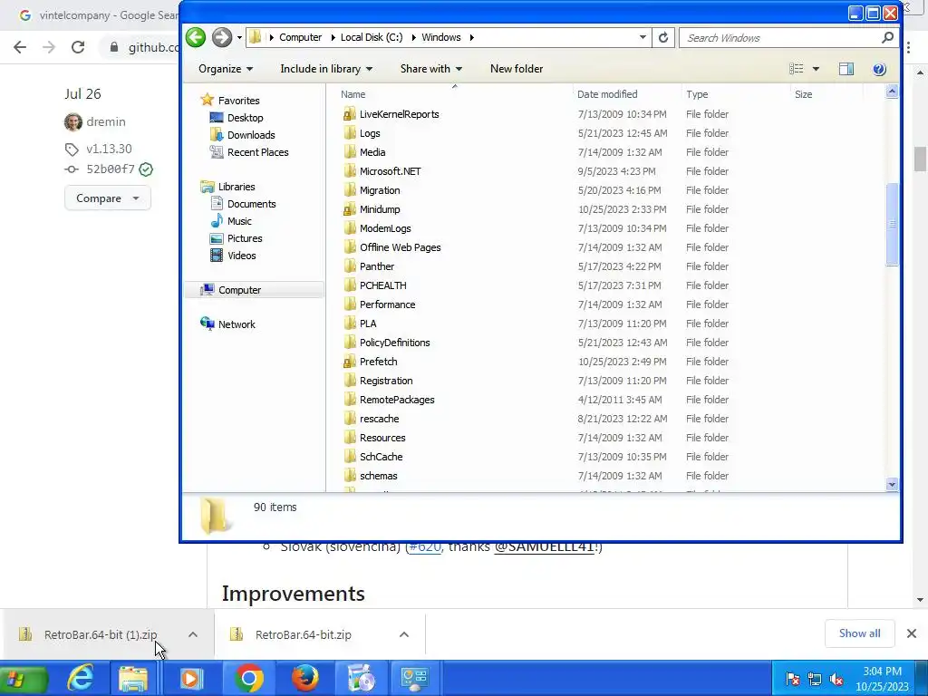Select the Migration folder
The height and width of the screenshot is (696, 928).
pos(380,190)
